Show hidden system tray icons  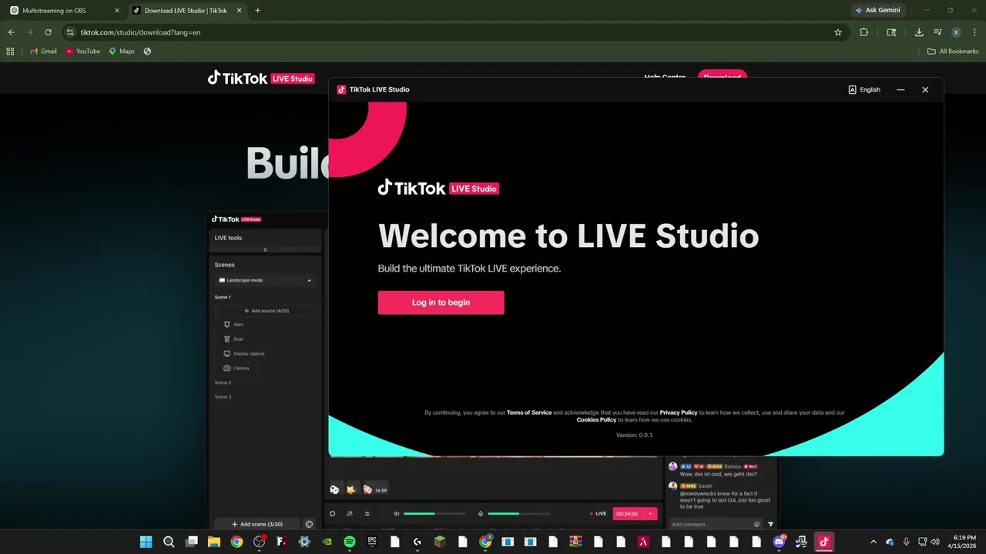tap(873, 542)
